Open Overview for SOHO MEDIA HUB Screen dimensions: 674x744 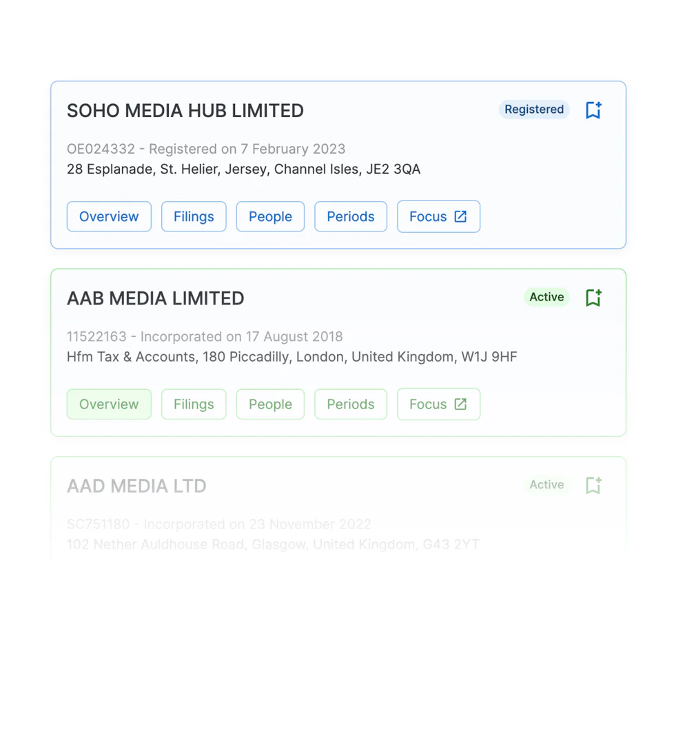pyautogui.click(x=108, y=216)
